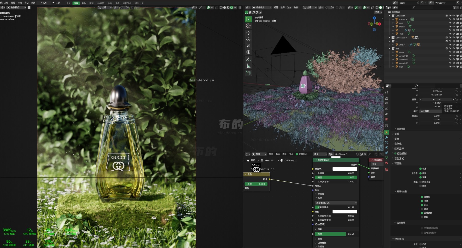
Task: Switch to the 渲染 workspace tab
Action: pyautogui.click(x=76, y=3)
